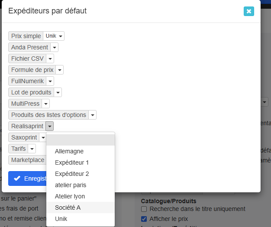Select the empty option in list
Screen dimensions: 271x227
tap(81, 140)
